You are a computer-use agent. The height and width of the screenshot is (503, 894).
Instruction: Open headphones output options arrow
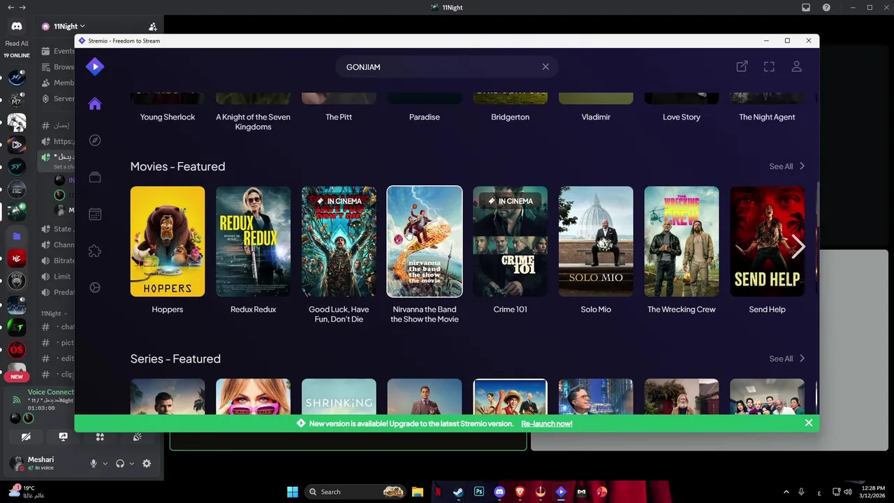click(x=132, y=463)
